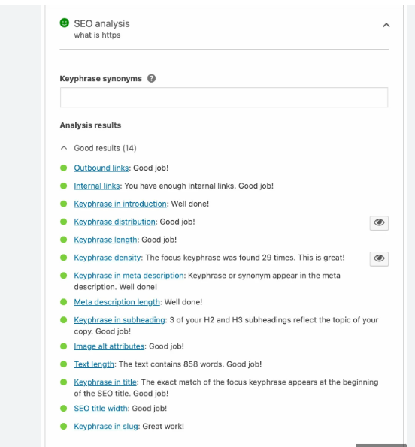Click the green smiley SEO score icon

(65, 23)
